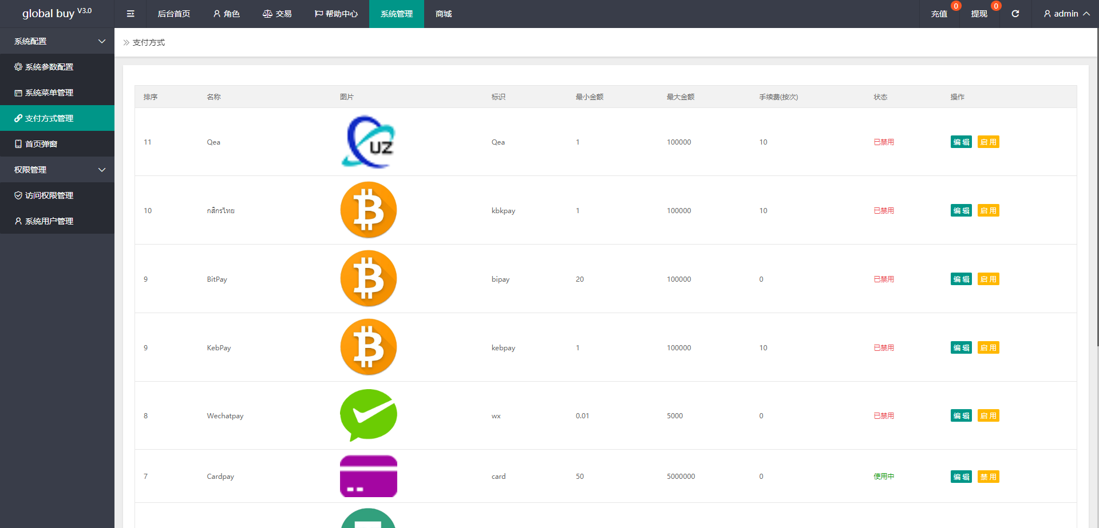Image resolution: width=1099 pixels, height=528 pixels.
Task: Open the 商城 top menu
Action: coord(444,14)
